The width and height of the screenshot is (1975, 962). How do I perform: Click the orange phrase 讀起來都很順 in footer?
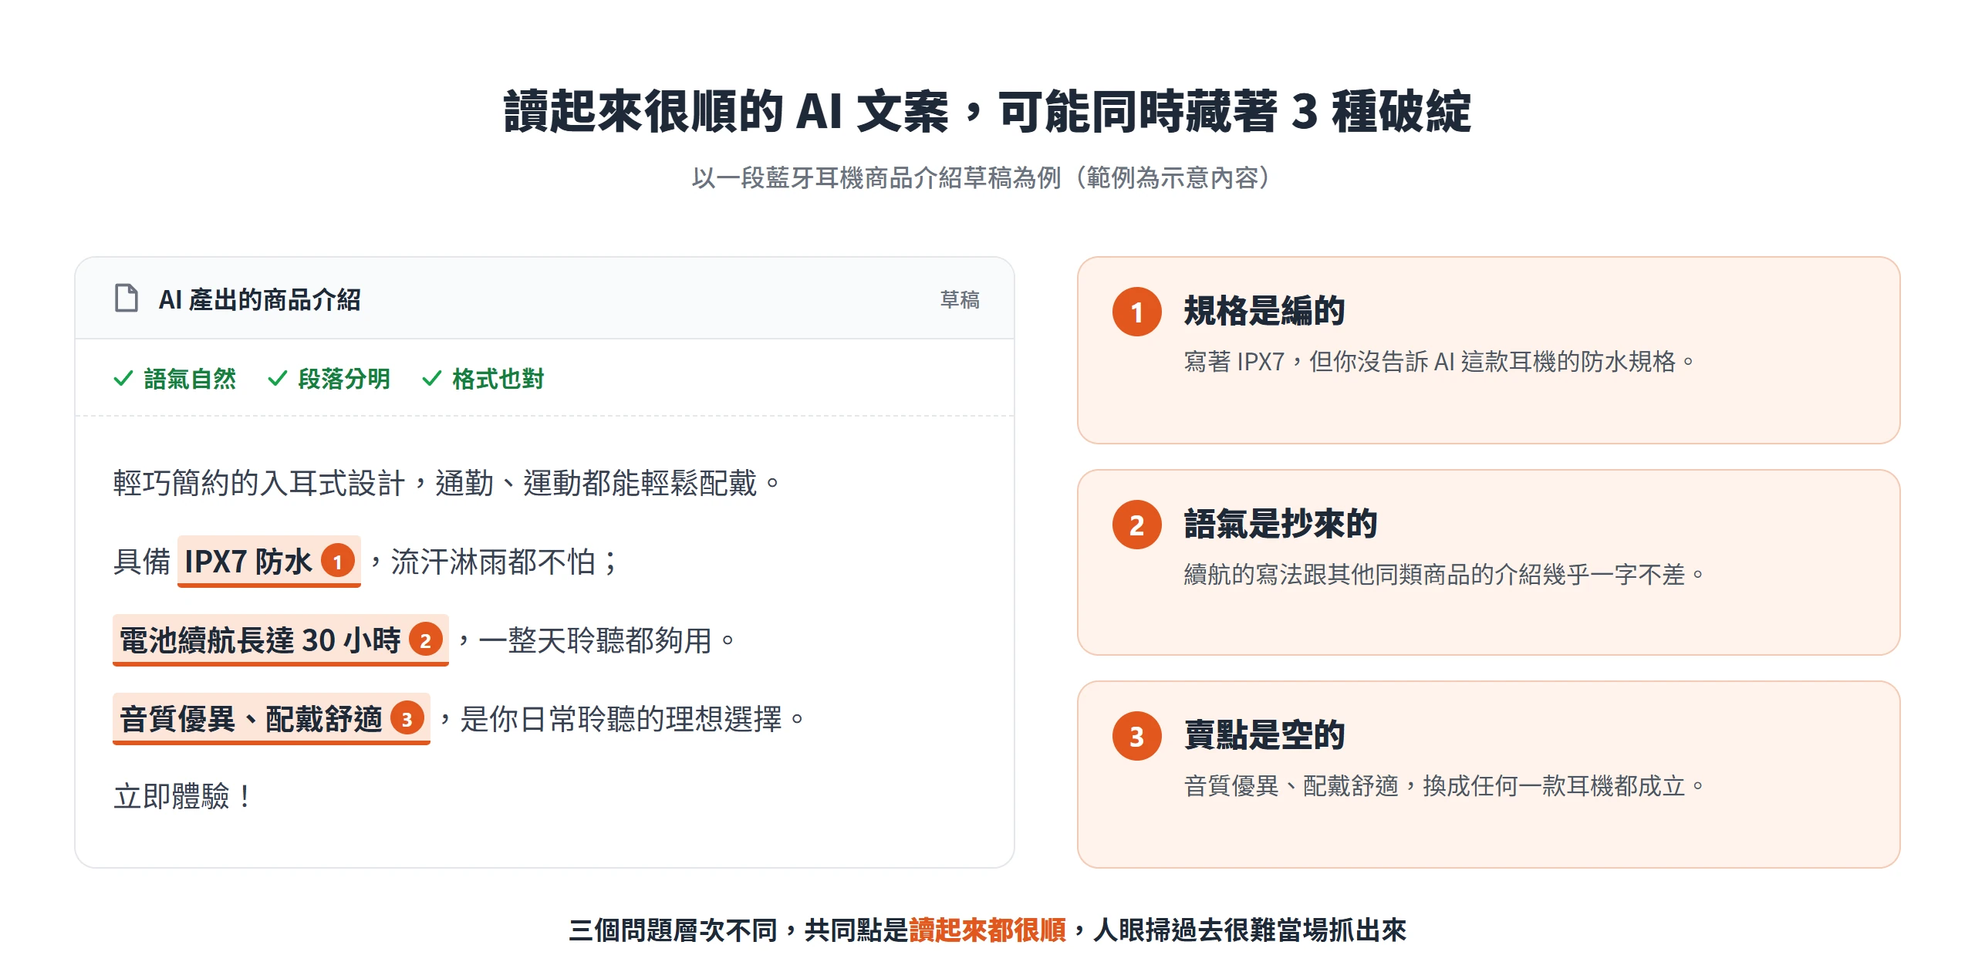(987, 930)
